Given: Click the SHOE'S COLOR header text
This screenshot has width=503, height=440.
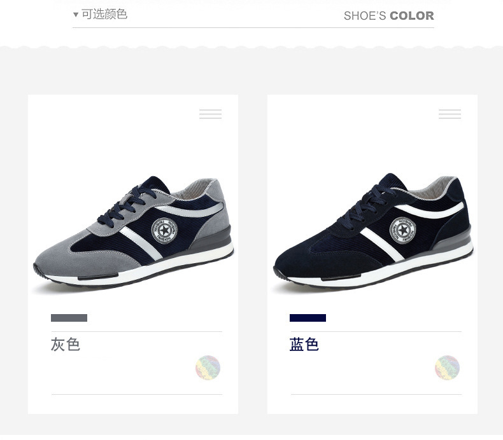Looking at the screenshot, I should tap(389, 16).
